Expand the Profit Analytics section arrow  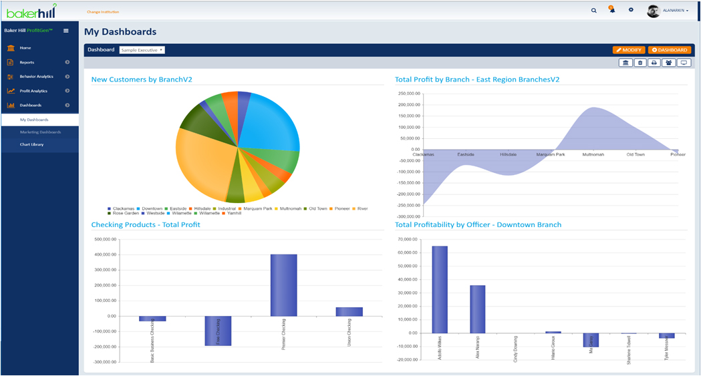[67, 91]
